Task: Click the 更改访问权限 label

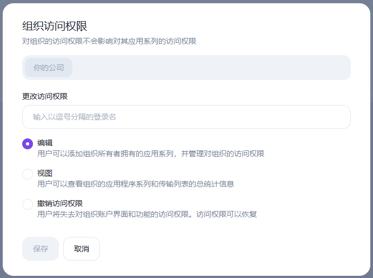Action: pos(45,96)
